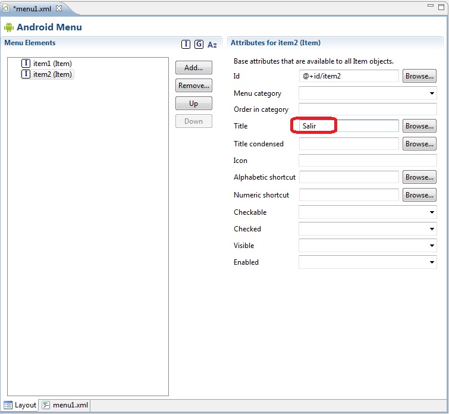The height and width of the screenshot is (414, 449).
Task: Close the menu1.xml editor tab
Action: 59,8
